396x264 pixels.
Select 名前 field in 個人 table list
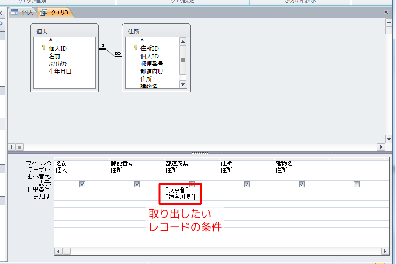pos(54,56)
